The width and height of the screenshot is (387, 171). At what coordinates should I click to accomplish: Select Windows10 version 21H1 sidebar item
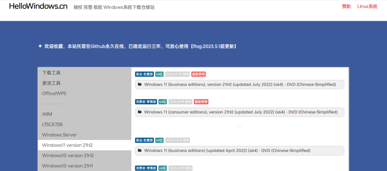(85, 166)
